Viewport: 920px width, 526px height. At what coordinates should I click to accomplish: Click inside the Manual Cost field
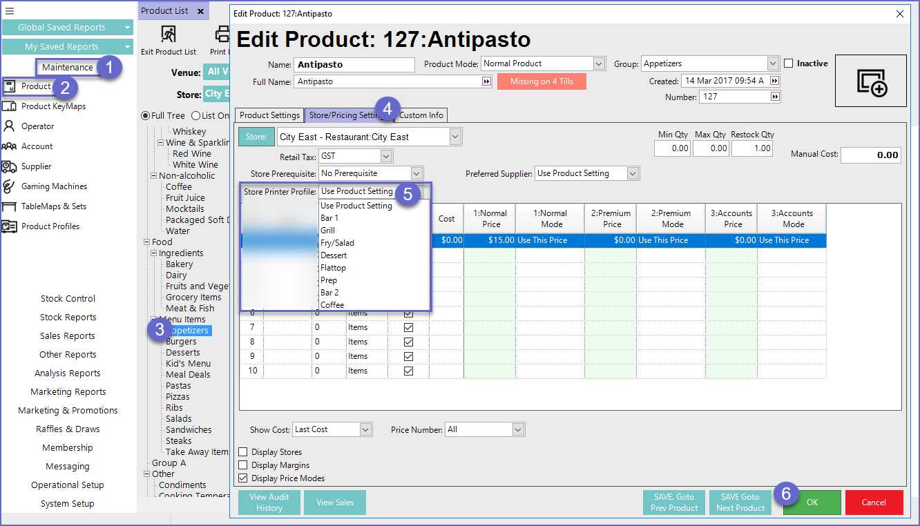[x=871, y=155]
